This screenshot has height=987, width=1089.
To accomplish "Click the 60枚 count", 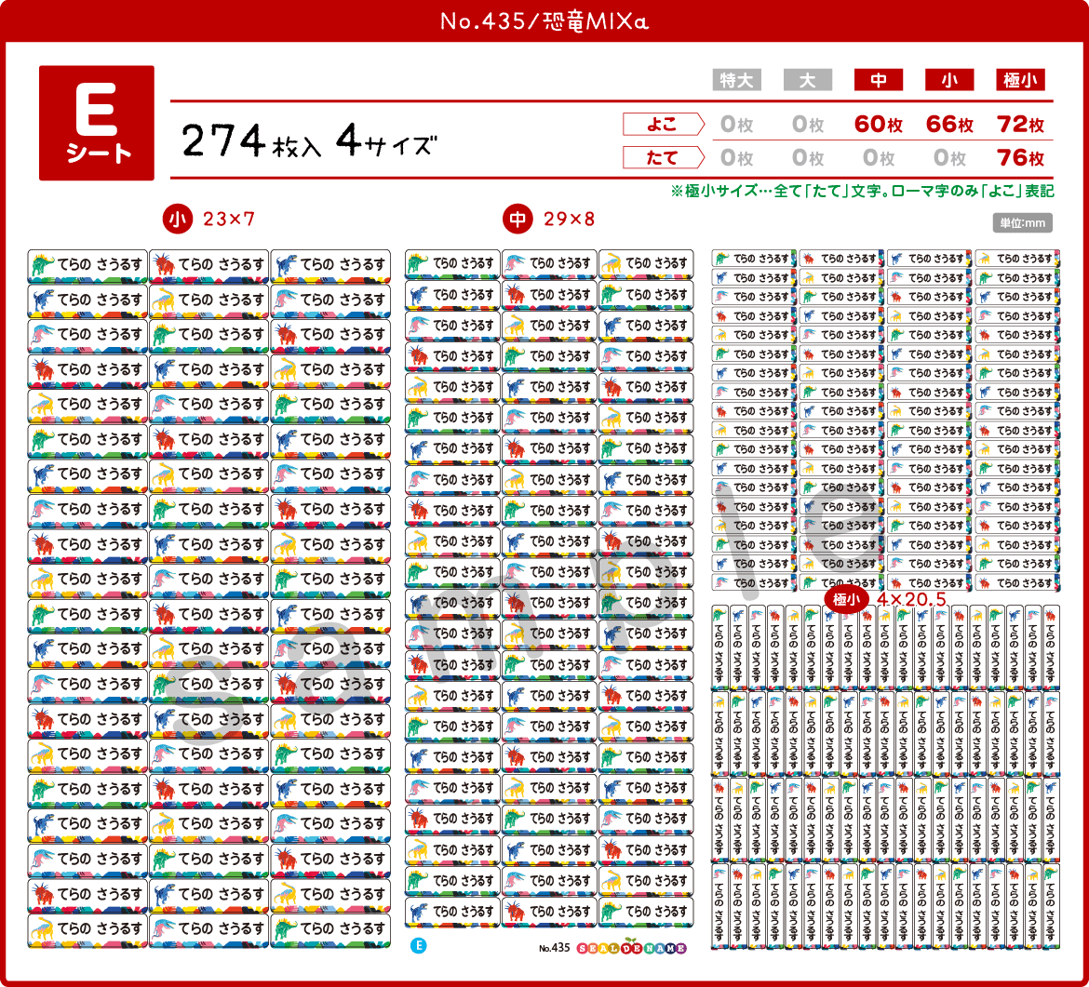I will [879, 125].
